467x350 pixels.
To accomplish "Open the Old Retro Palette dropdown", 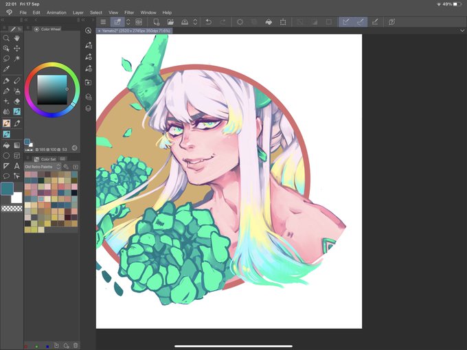I will [43, 167].
